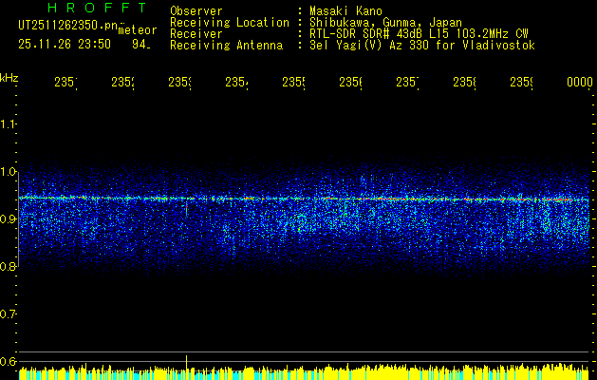Click the 'Receiving Antenna' field label
Image resolution: width=597 pixels, height=380 pixels.
click(226, 46)
